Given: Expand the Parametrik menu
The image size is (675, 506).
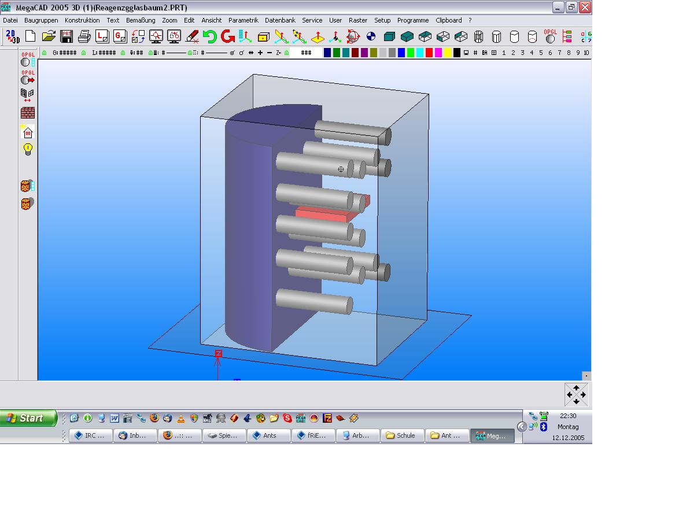Looking at the screenshot, I should (243, 20).
